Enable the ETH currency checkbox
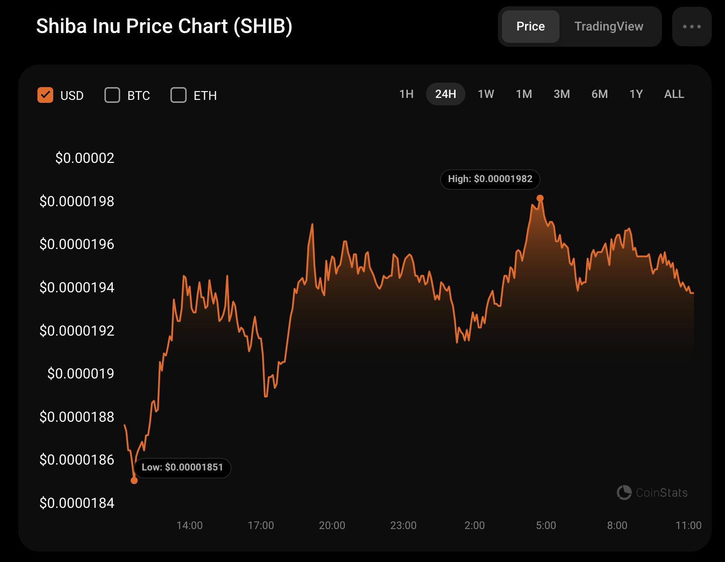Image resolution: width=725 pixels, height=562 pixels. [x=178, y=95]
